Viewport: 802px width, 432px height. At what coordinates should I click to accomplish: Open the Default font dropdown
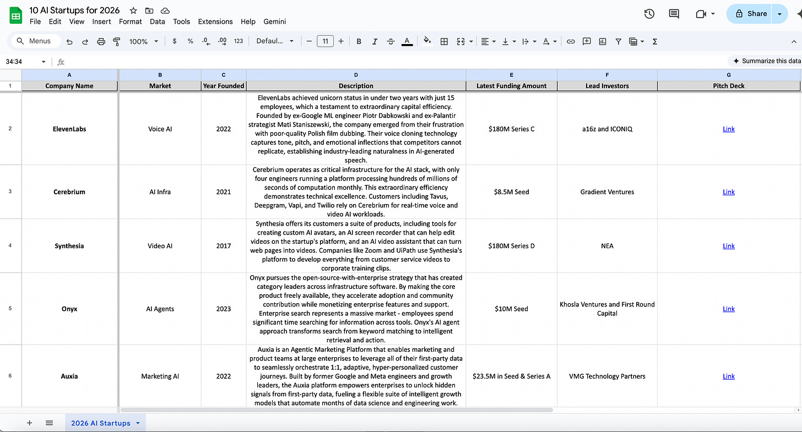point(275,41)
